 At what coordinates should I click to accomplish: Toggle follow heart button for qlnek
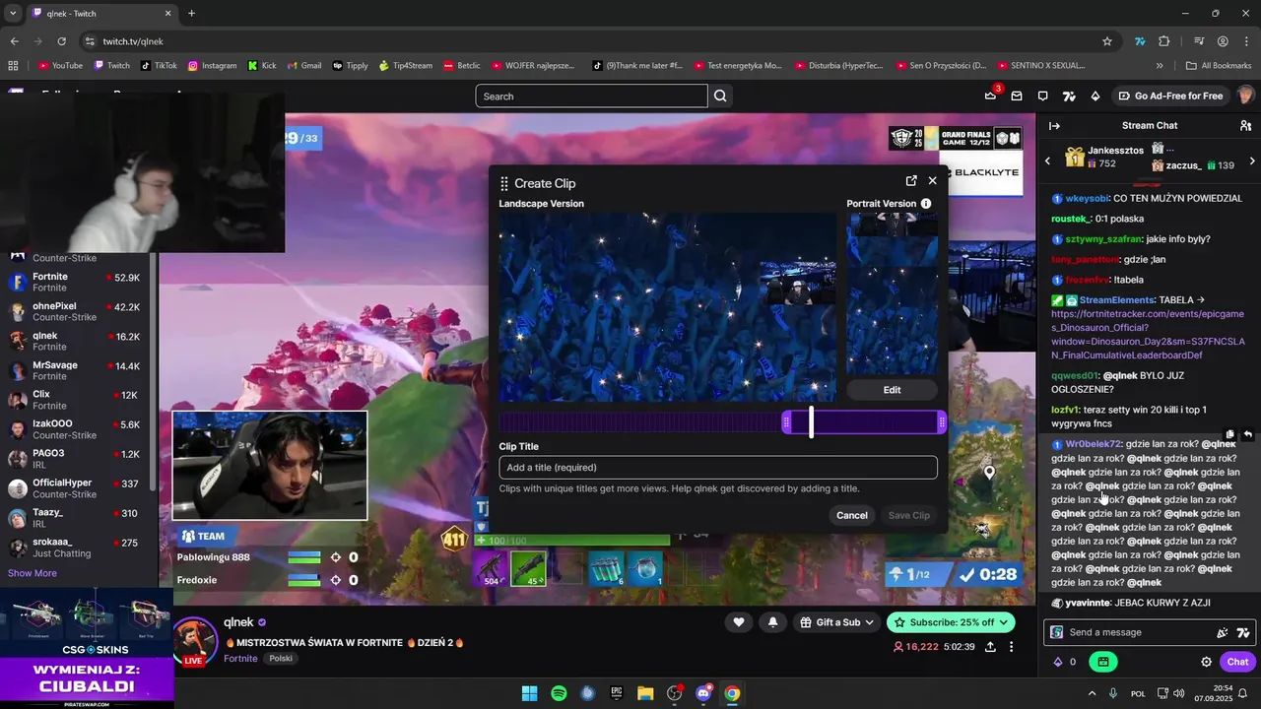pos(738,622)
